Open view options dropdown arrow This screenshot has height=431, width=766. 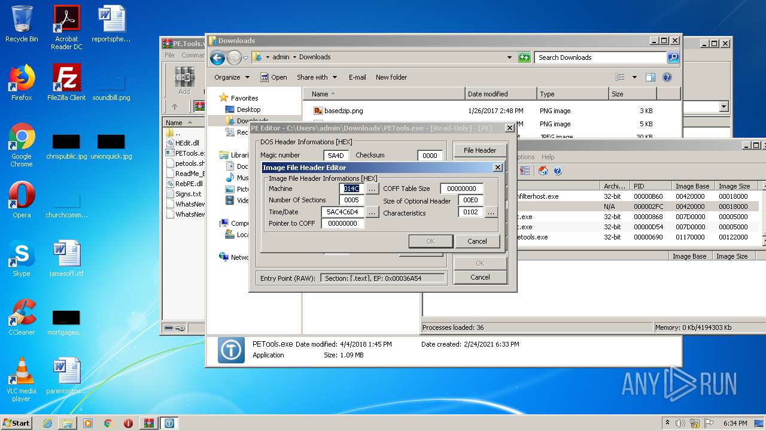(x=634, y=77)
